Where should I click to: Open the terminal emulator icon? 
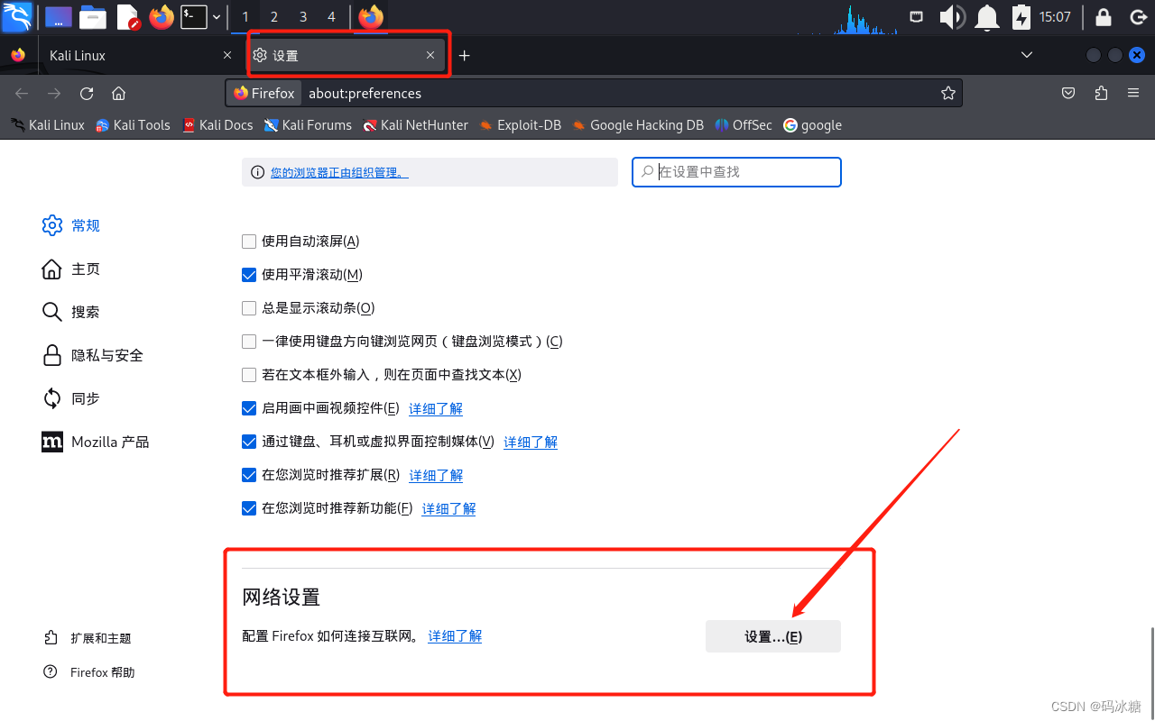coord(194,16)
